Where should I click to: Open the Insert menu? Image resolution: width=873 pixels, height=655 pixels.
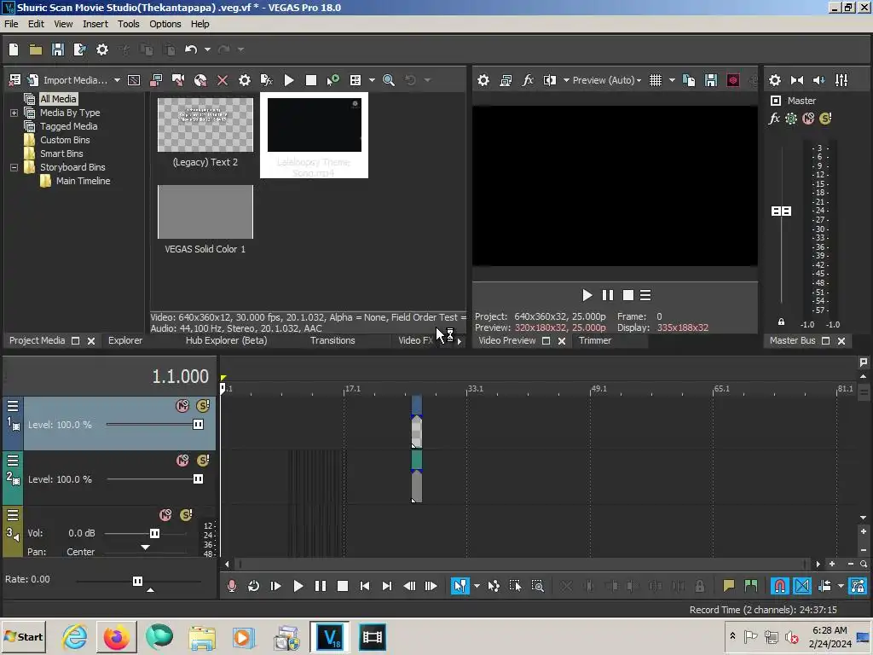pos(95,24)
